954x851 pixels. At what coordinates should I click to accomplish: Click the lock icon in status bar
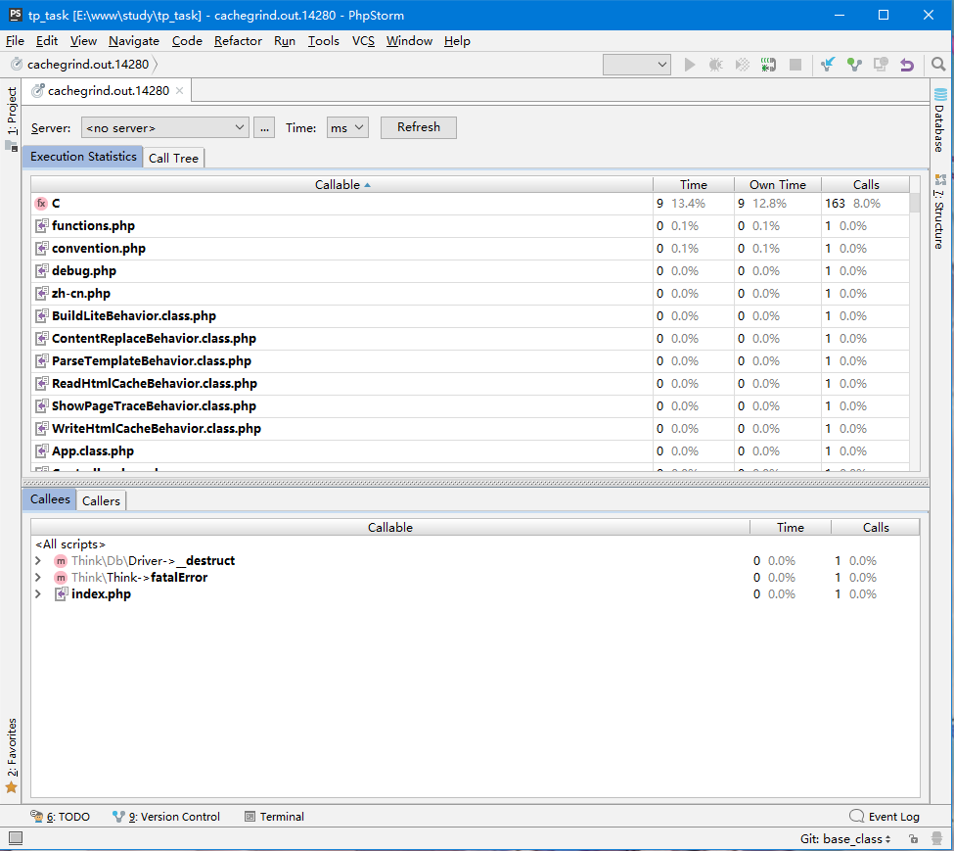tap(913, 839)
